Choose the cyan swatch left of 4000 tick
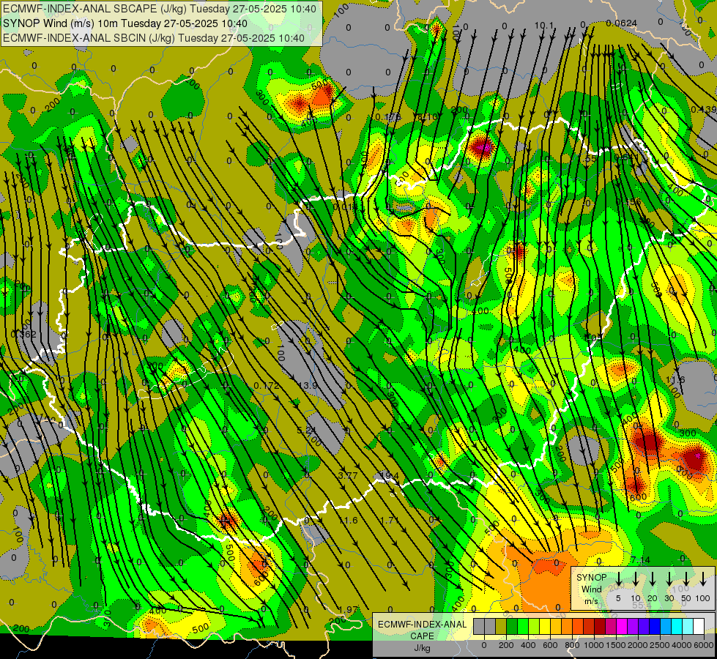717x659 pixels. 677,626
